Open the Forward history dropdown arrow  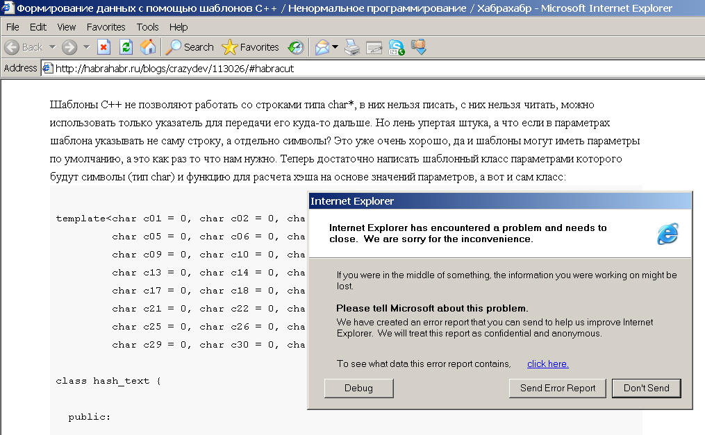click(87, 47)
